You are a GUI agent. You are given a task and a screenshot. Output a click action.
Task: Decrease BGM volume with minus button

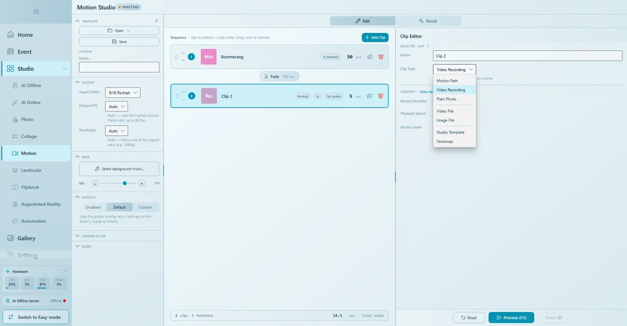[x=95, y=183]
